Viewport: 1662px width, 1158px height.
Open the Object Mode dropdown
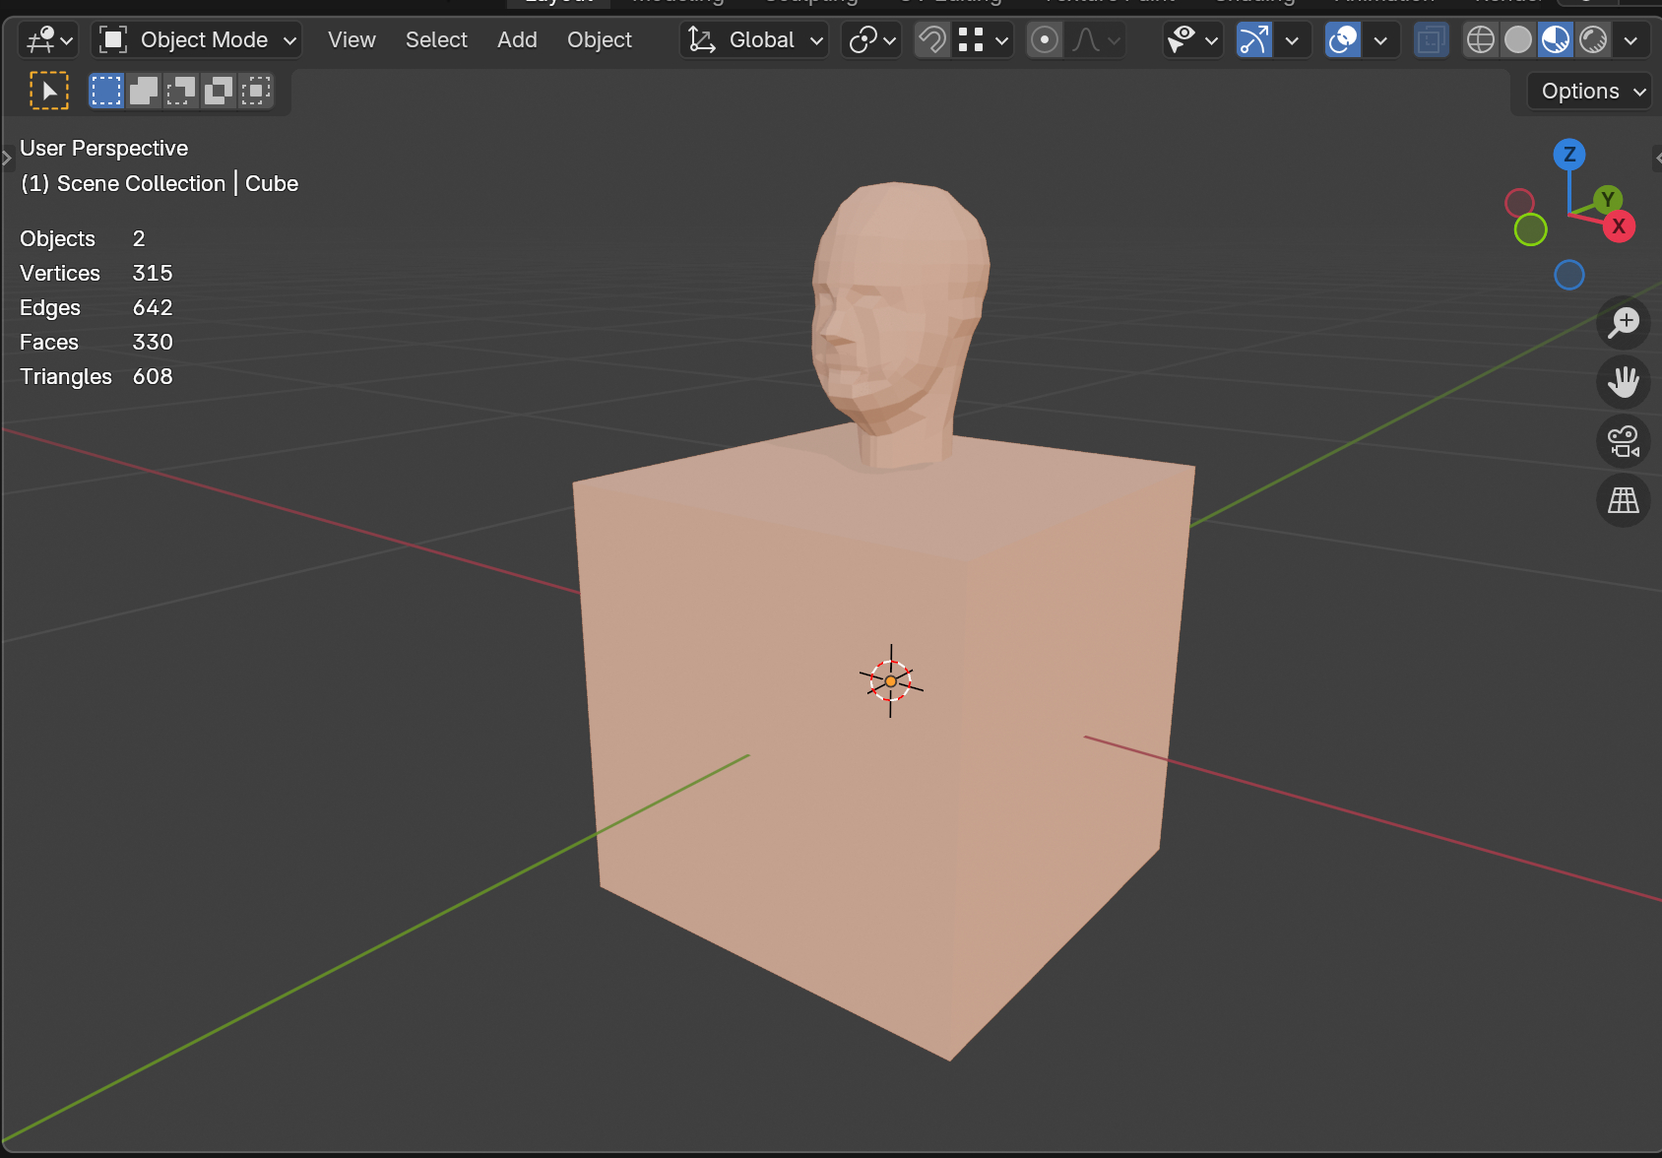[x=197, y=40]
